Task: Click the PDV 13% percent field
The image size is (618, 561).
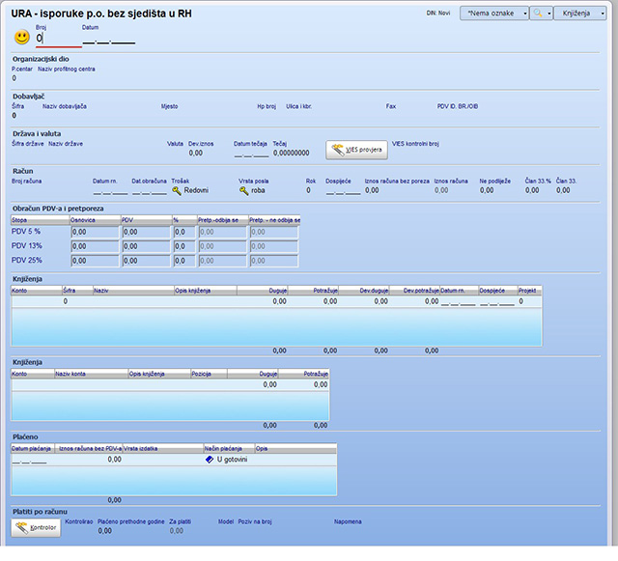Action: click(184, 246)
